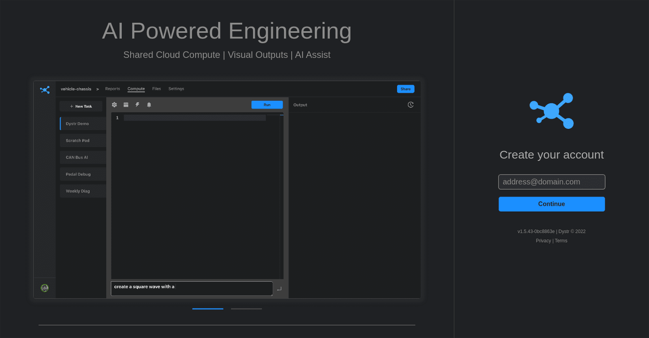
Task: Switch to the Reports tab
Action: click(x=112, y=89)
